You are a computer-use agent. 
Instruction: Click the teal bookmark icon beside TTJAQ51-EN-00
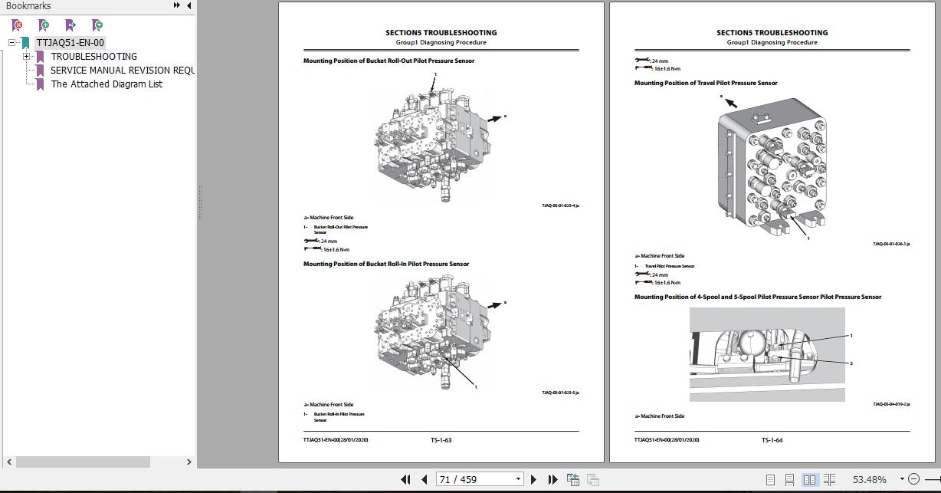25,43
